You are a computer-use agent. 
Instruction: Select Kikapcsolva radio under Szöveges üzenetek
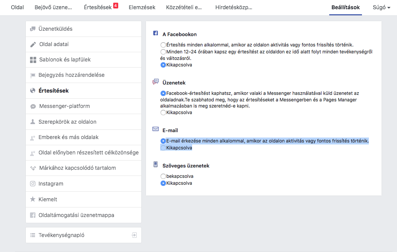163,183
